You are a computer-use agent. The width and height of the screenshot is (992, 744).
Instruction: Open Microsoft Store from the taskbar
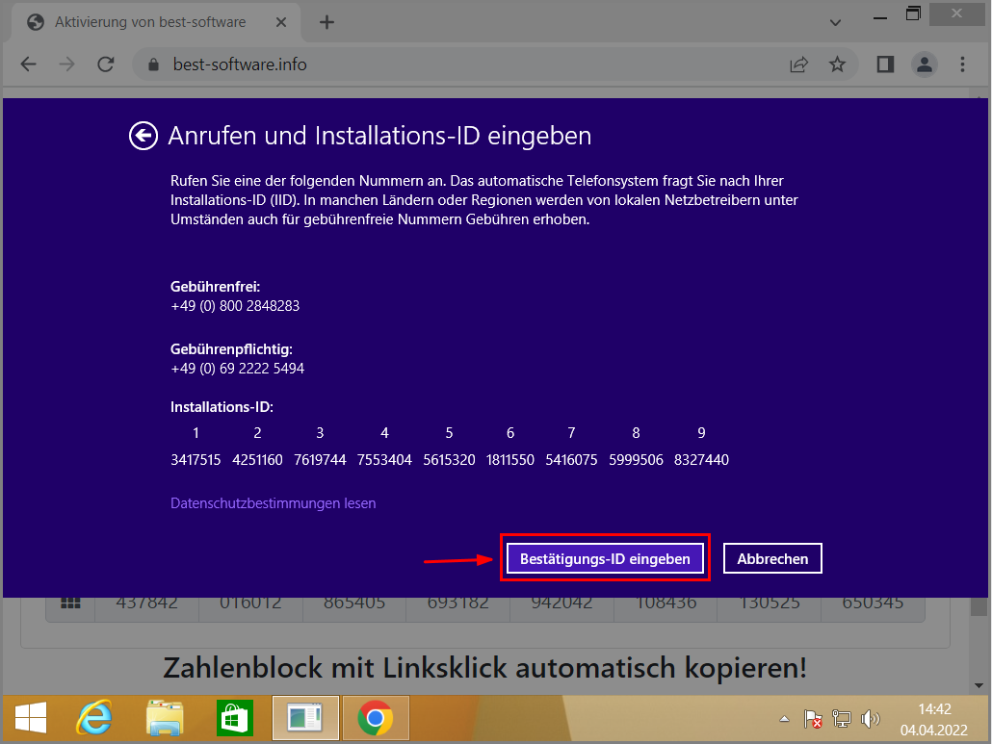(x=234, y=718)
